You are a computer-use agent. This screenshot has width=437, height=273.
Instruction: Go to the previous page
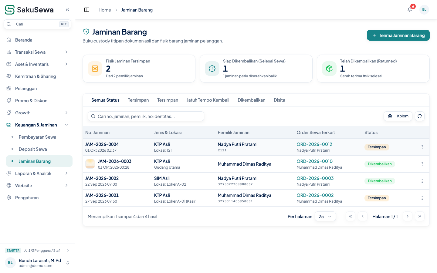coord(363,216)
